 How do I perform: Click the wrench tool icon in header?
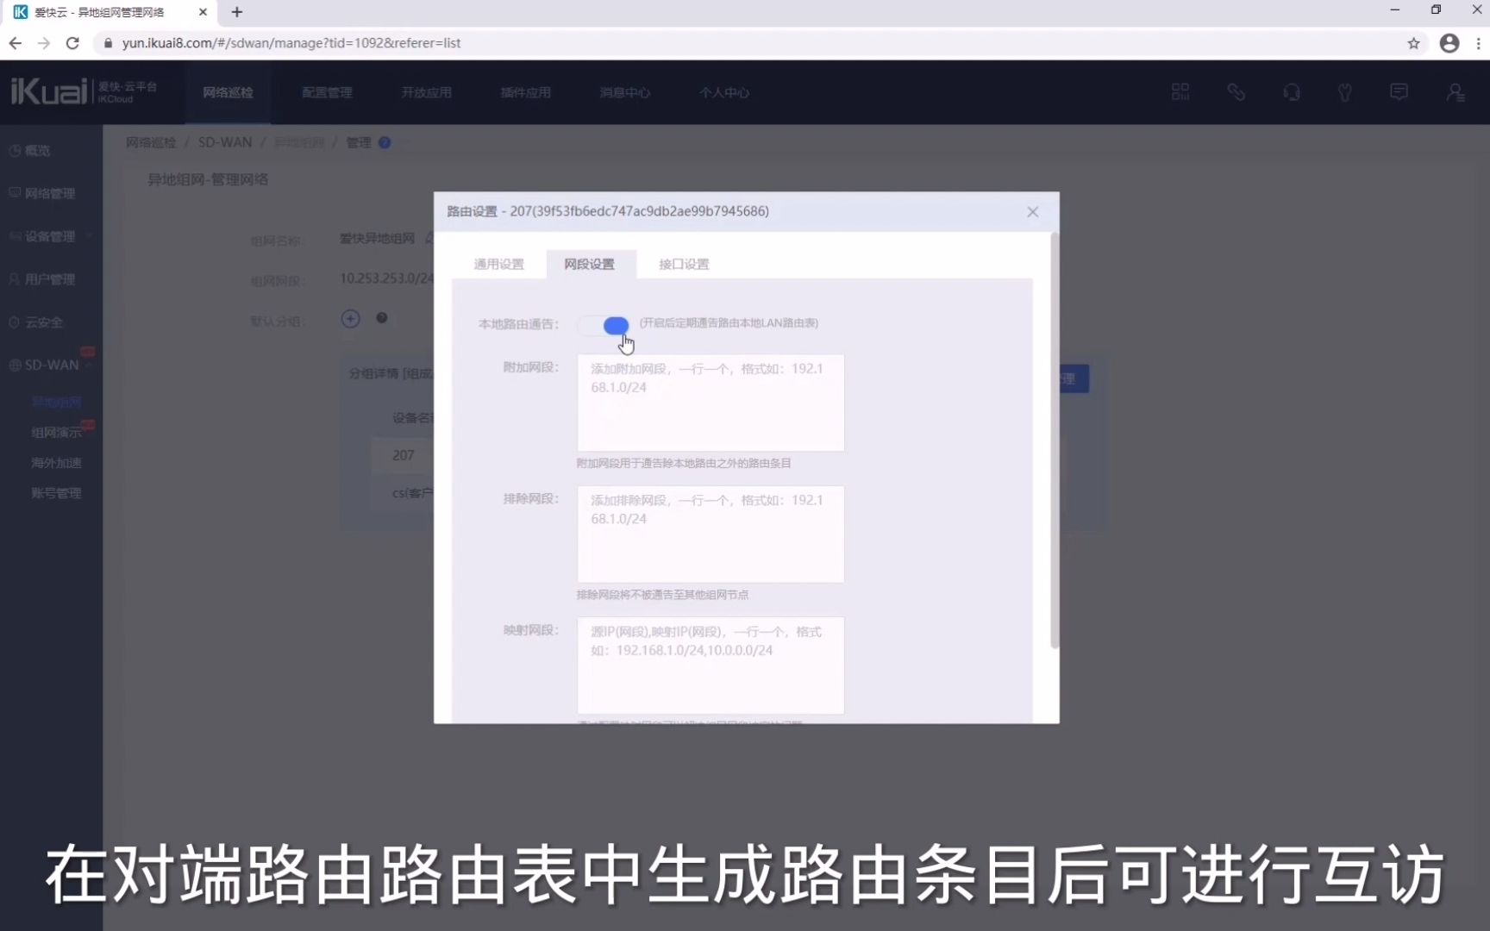click(1344, 92)
